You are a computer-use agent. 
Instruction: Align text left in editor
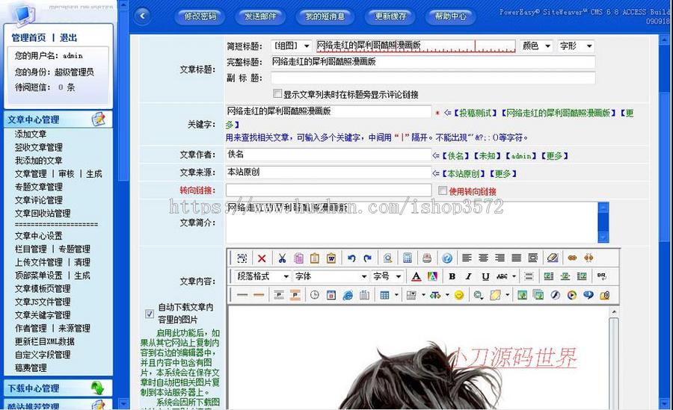(x=467, y=258)
